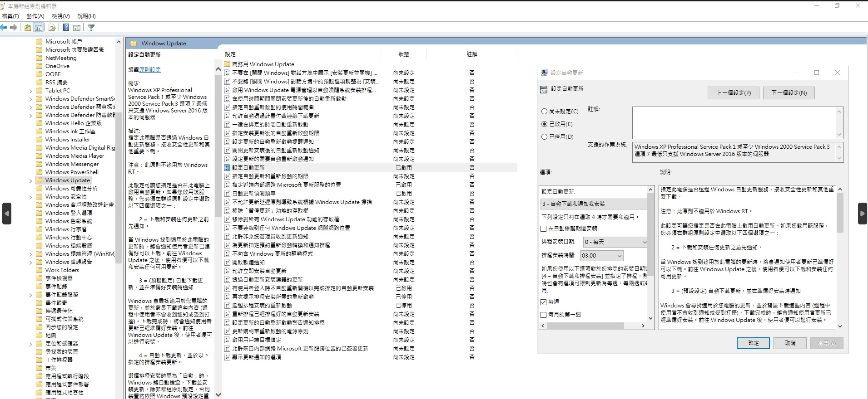Open the 原則設定 edit link

pos(150,70)
